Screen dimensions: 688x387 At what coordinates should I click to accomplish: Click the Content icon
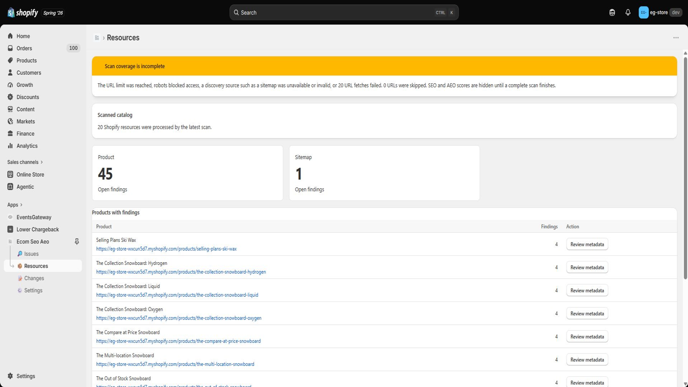pyautogui.click(x=10, y=109)
